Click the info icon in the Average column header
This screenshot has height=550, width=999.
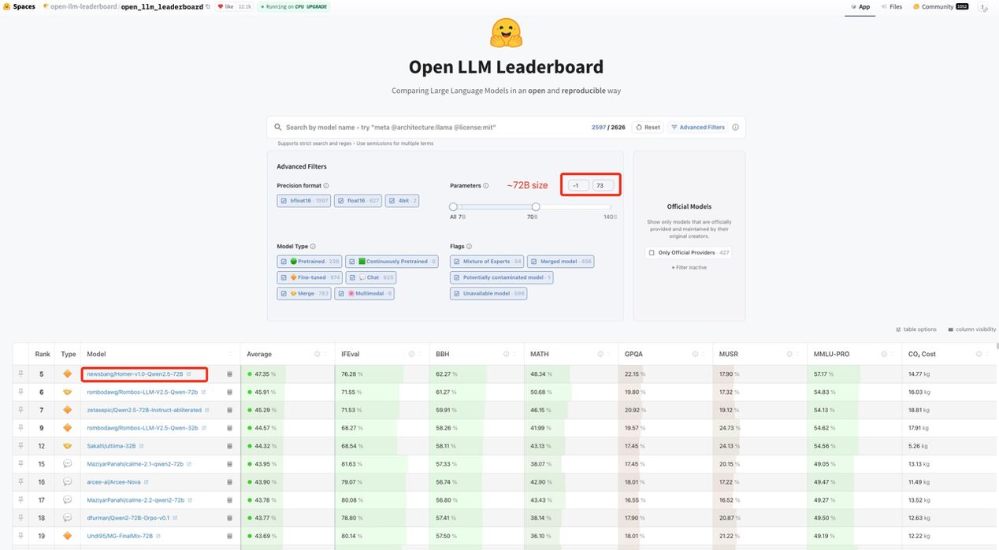(x=318, y=355)
